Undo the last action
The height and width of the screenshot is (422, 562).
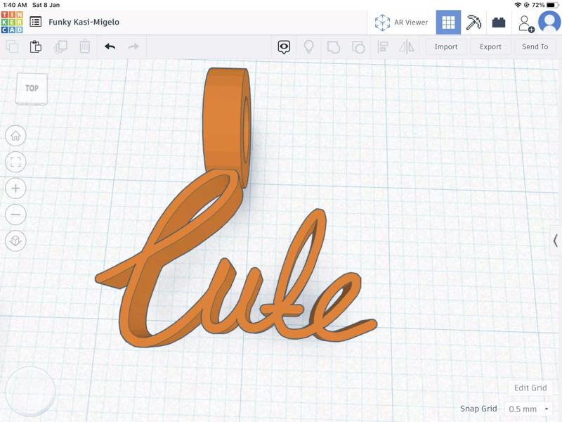click(110, 46)
